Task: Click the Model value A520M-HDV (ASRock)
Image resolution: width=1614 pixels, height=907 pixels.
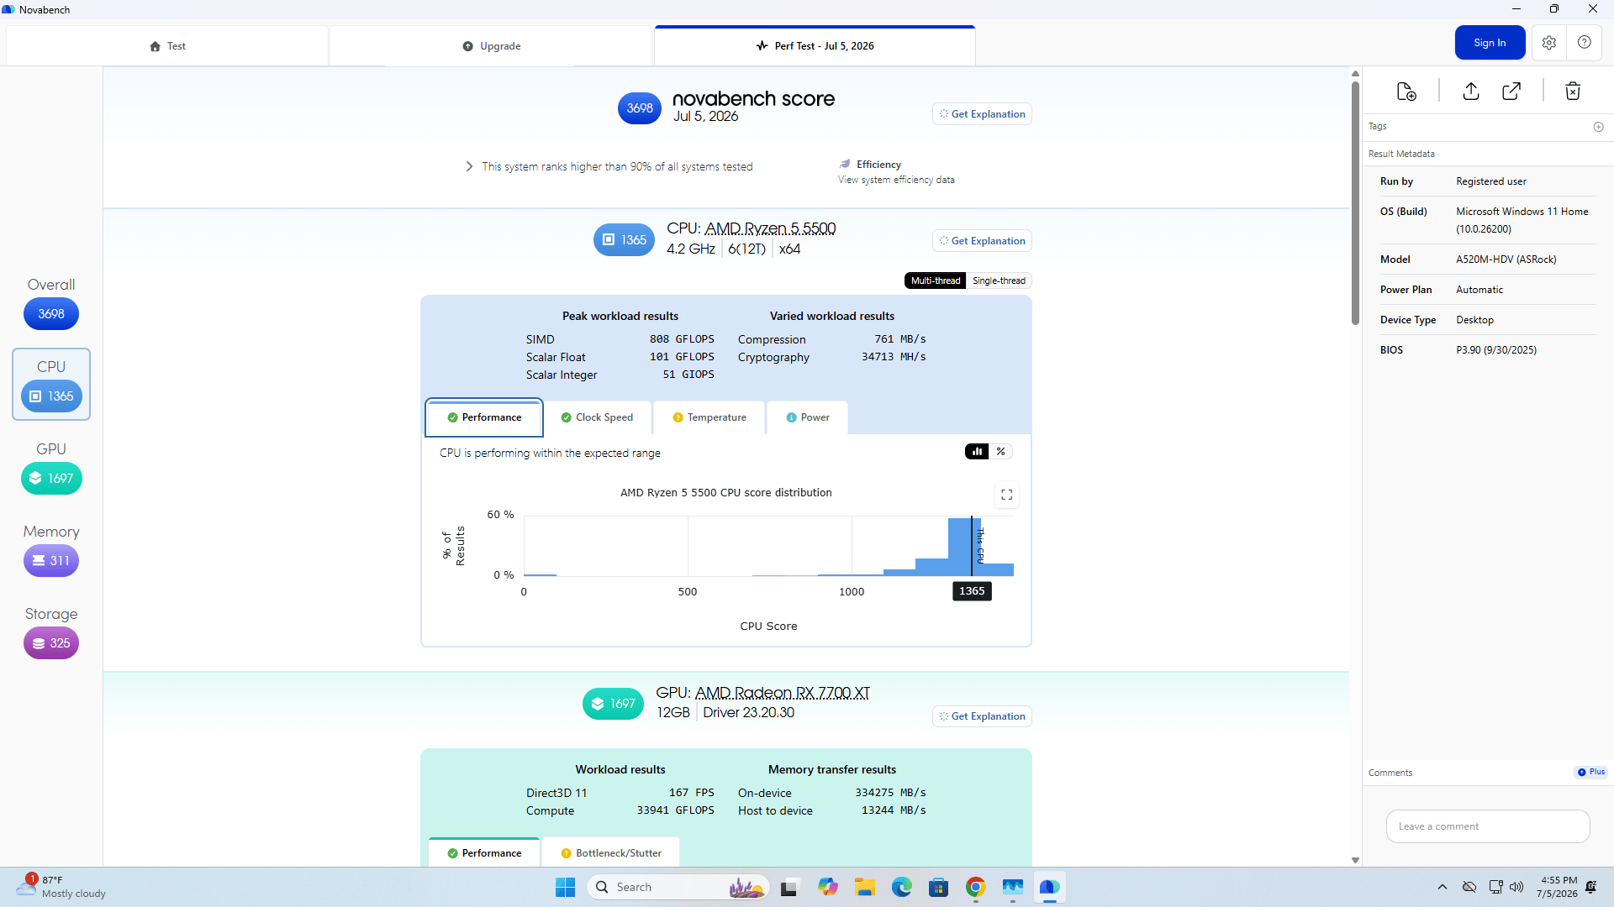Action: tap(1506, 260)
